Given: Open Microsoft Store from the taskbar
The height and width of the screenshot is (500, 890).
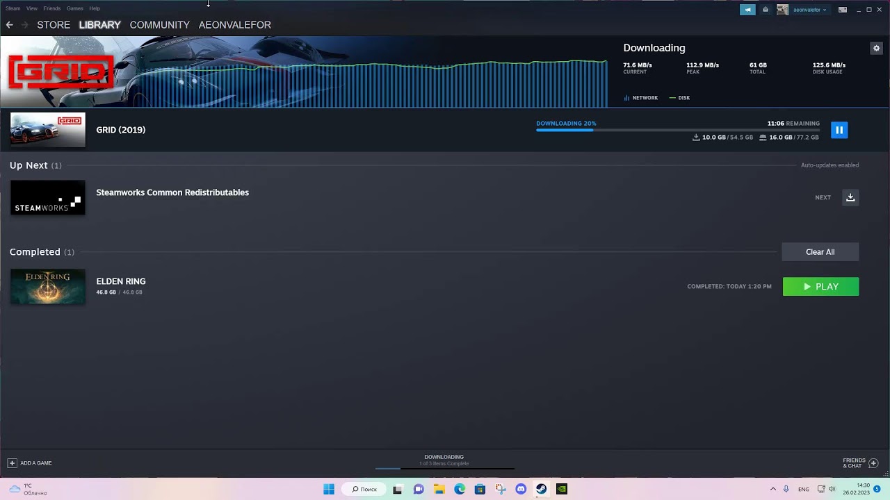Looking at the screenshot, I should tap(480, 489).
